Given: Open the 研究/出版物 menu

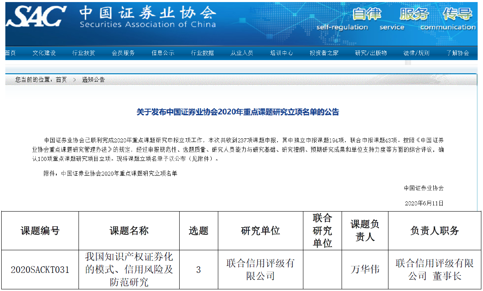Looking at the screenshot, I should (371, 53).
